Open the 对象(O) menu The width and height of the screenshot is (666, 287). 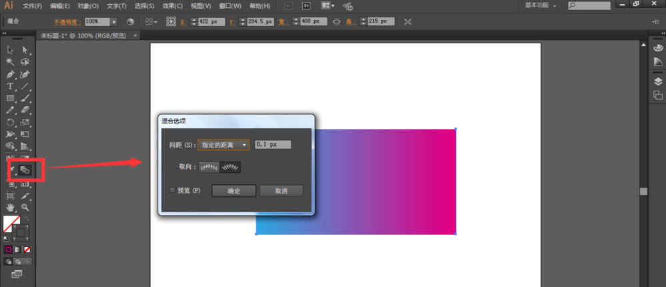pos(88,6)
